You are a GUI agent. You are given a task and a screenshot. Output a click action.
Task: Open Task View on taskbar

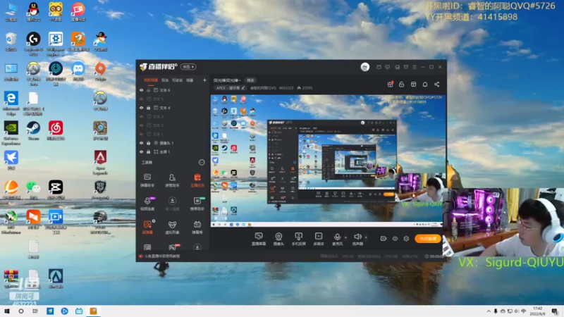coord(35,311)
